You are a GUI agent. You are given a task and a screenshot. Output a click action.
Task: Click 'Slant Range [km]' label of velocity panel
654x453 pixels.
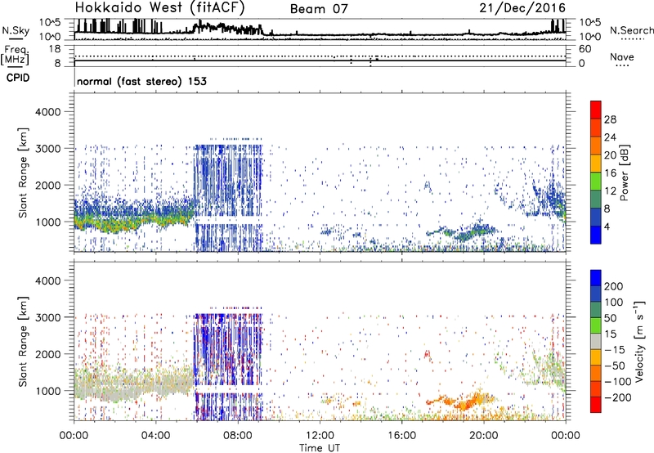click(x=23, y=342)
